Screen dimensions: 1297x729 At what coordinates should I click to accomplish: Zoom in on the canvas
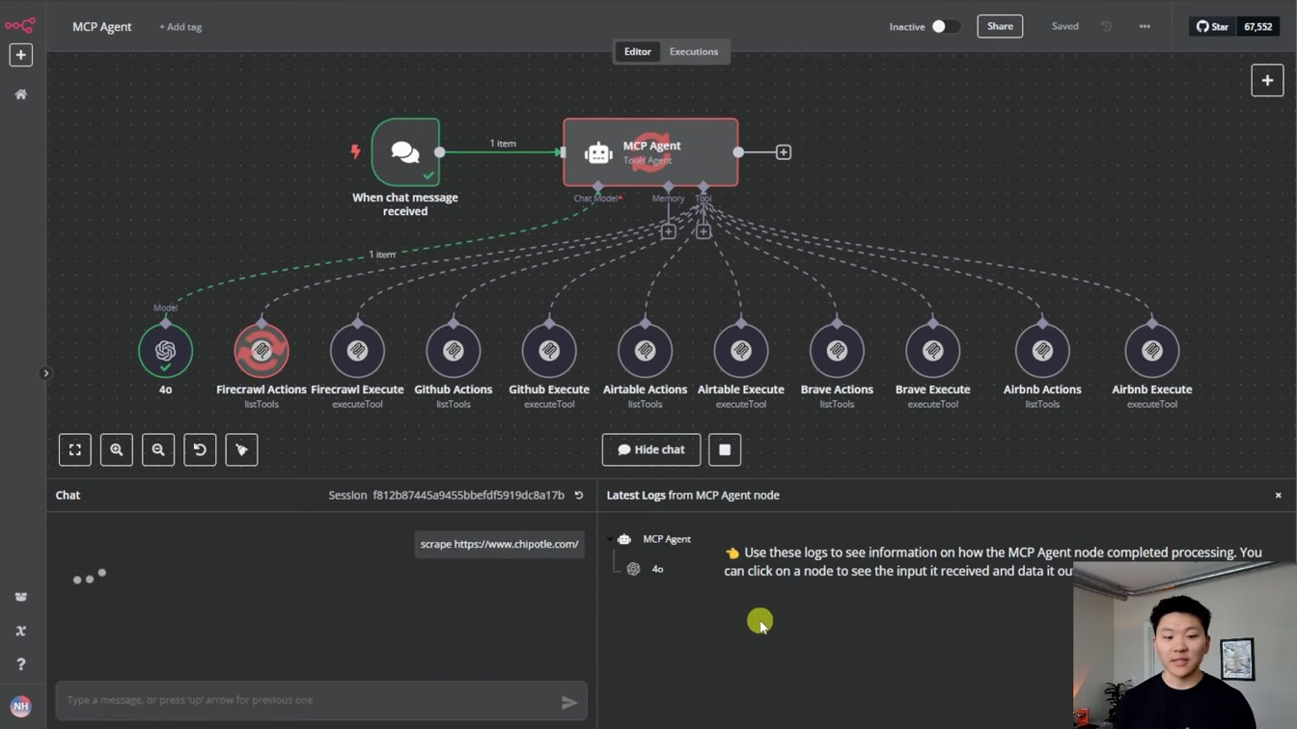[x=117, y=449]
